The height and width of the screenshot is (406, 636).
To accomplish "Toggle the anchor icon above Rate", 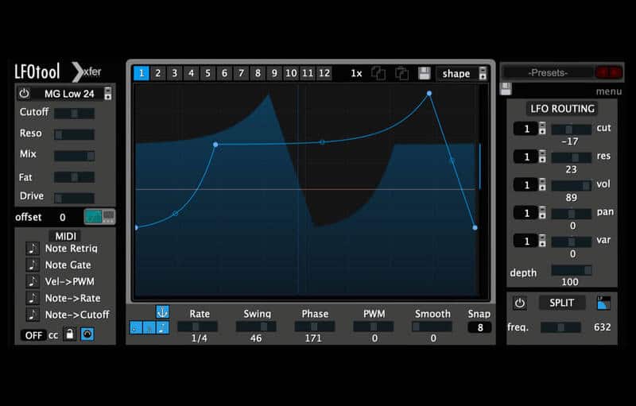I will [x=162, y=312].
